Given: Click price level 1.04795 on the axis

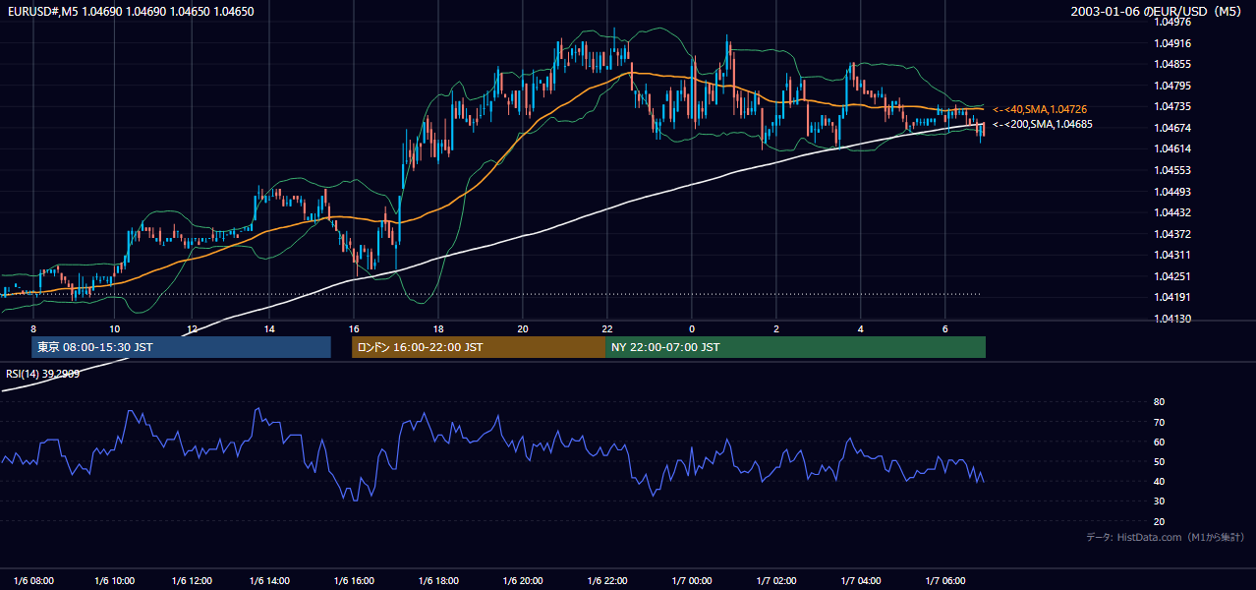Looking at the screenshot, I should [x=1173, y=86].
